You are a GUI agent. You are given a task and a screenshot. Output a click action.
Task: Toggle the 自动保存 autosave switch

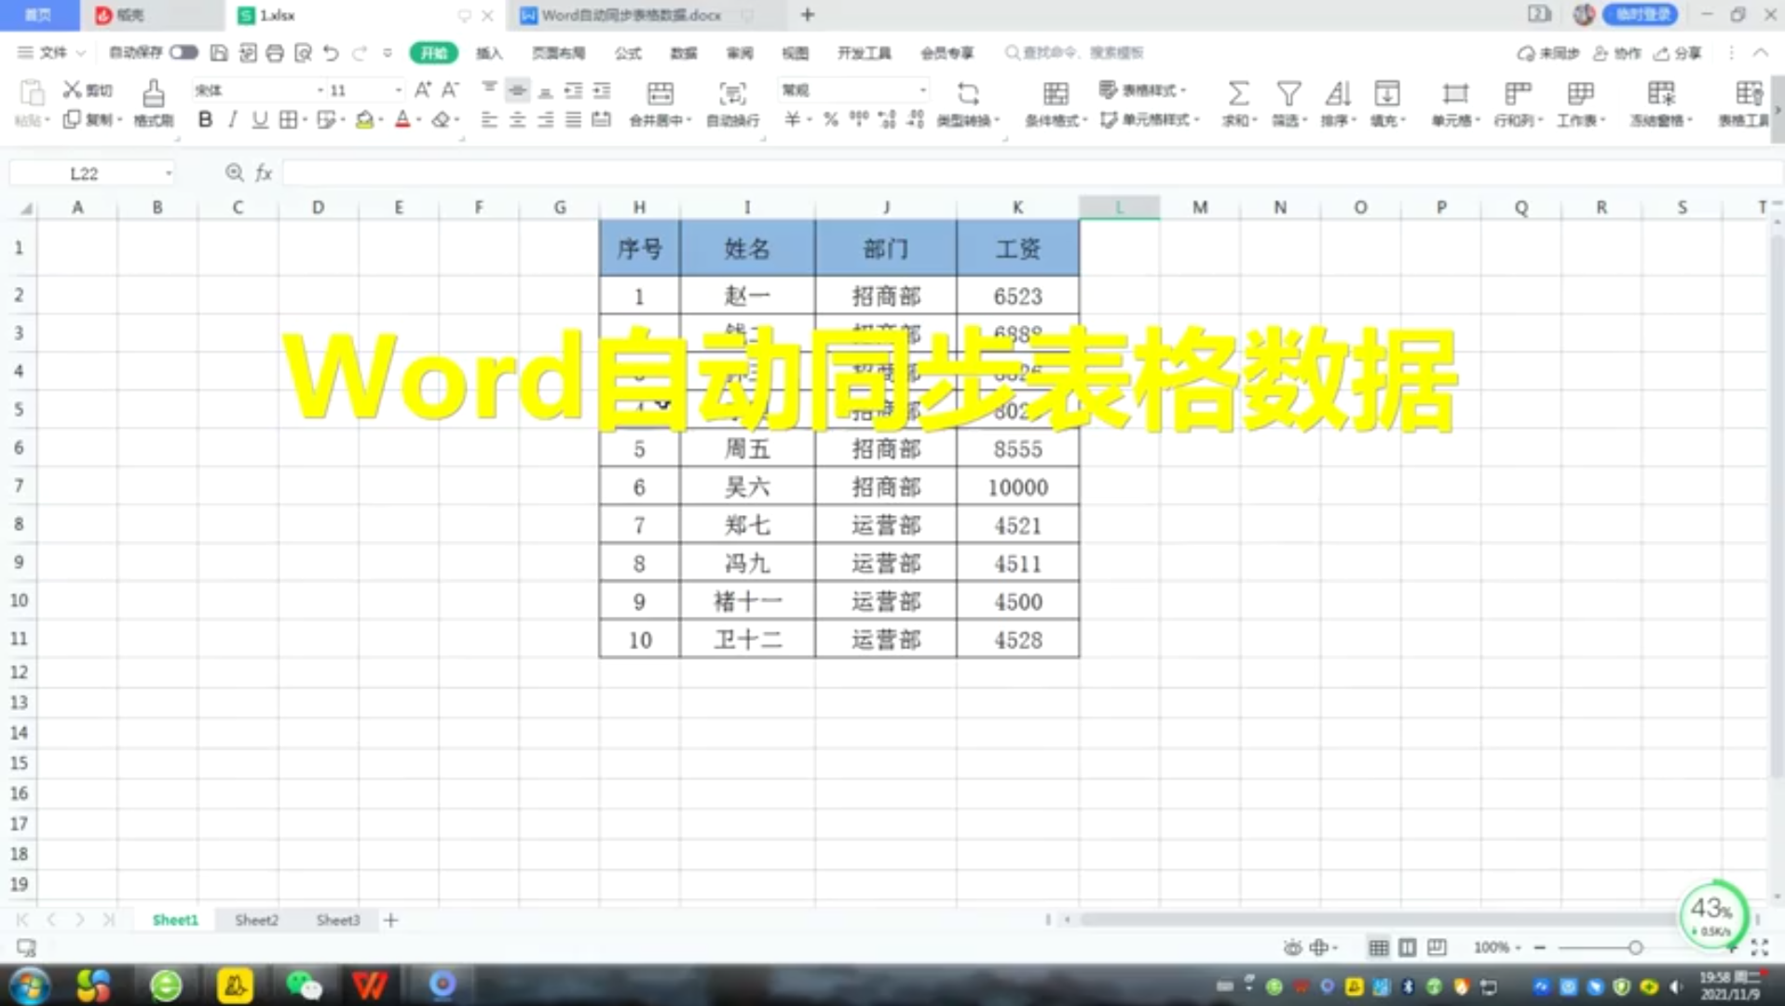pos(184,53)
